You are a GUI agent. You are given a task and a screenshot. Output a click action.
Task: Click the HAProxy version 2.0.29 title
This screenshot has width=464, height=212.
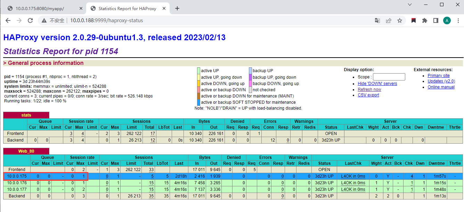[114, 37]
